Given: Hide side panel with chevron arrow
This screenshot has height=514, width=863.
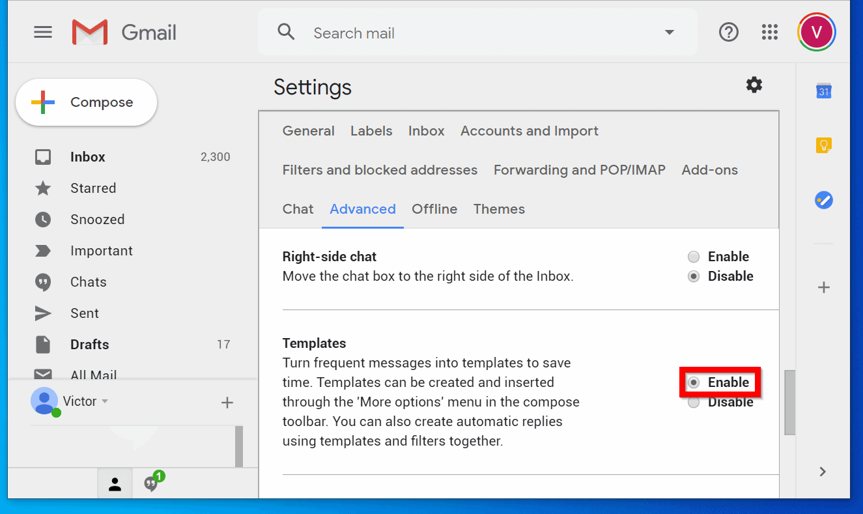Looking at the screenshot, I should click(x=823, y=472).
